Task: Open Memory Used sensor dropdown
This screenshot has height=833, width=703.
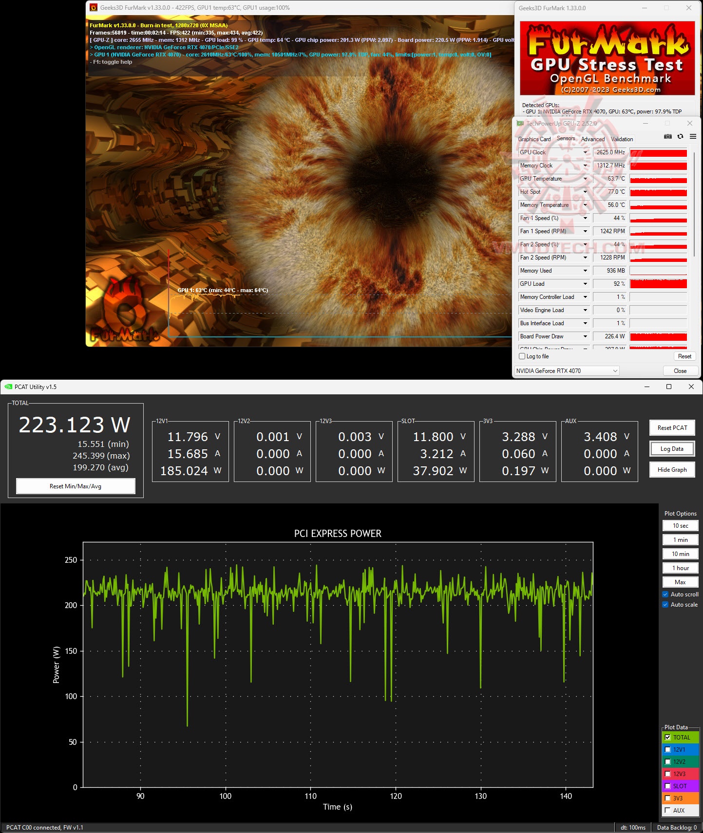Action: (585, 271)
